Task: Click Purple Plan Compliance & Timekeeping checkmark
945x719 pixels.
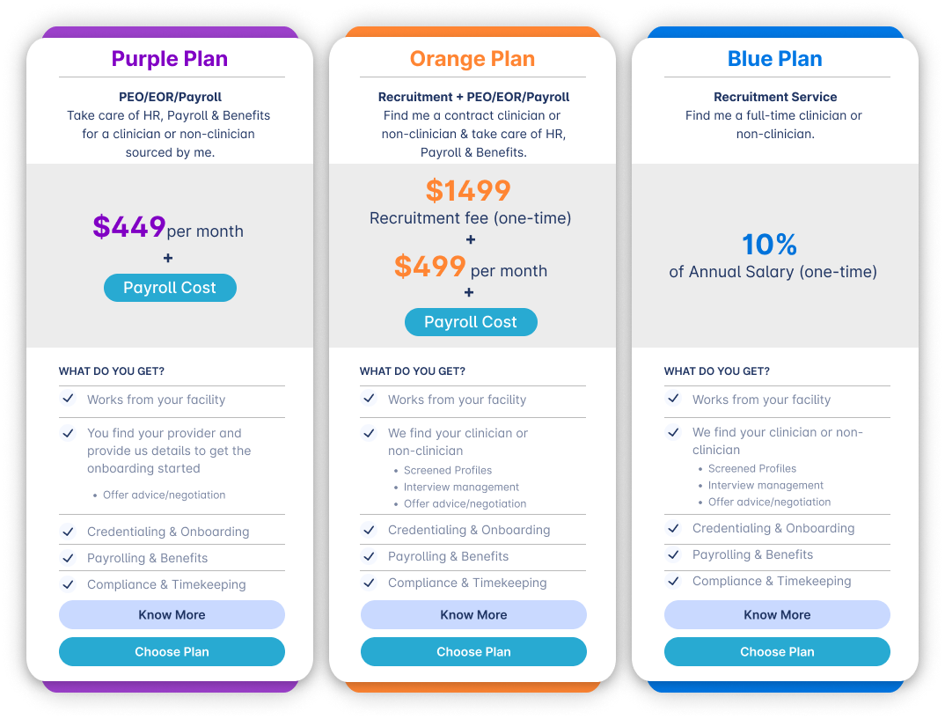Action: tap(68, 584)
